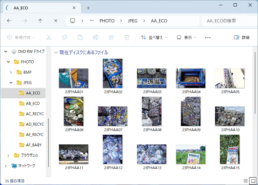Click the Paste clipboard icon

80,37
